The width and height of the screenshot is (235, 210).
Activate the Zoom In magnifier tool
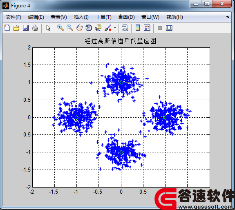tap(60, 28)
